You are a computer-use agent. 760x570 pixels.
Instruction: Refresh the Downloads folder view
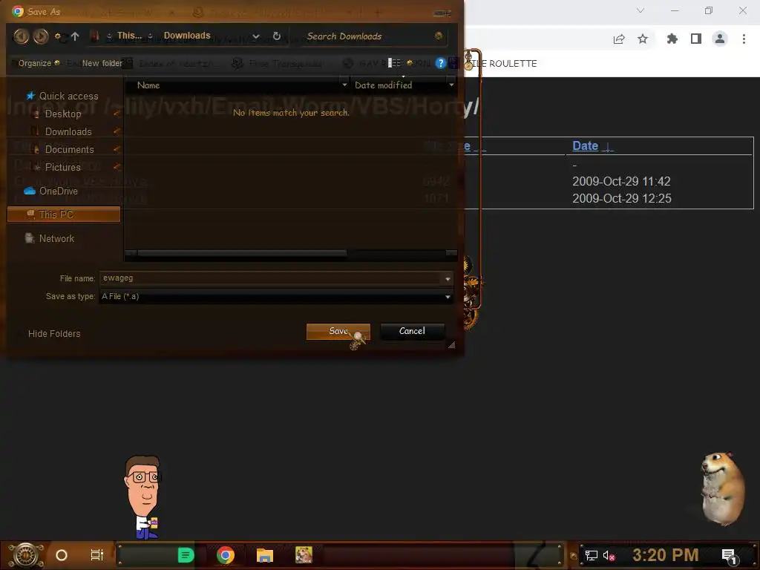tap(277, 36)
